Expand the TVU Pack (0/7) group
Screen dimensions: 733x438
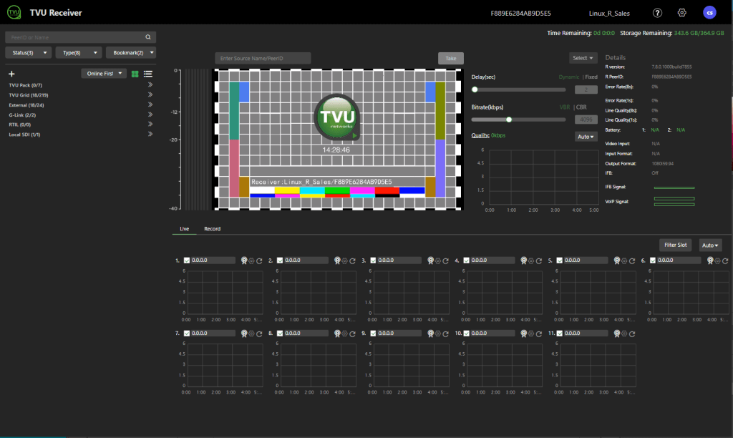click(x=150, y=85)
